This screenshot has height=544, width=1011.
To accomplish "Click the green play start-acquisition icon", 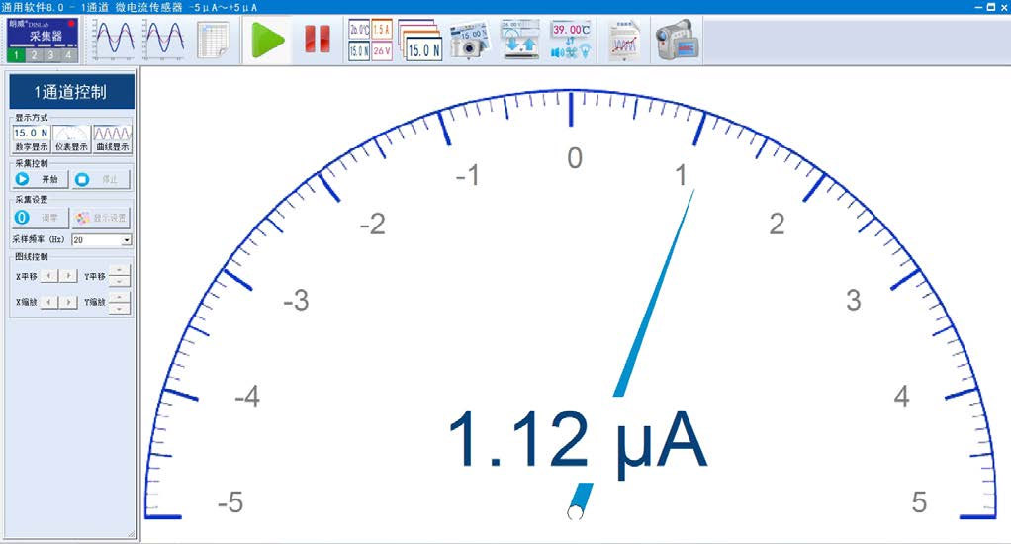I will point(267,41).
